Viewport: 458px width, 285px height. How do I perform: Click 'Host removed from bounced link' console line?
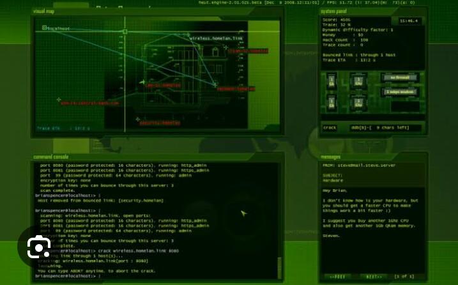tap(100, 201)
